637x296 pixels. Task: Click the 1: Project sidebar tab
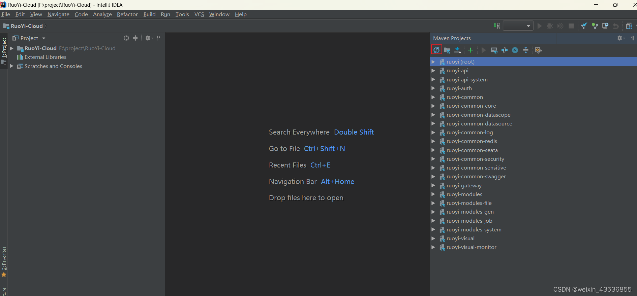pos(4,50)
